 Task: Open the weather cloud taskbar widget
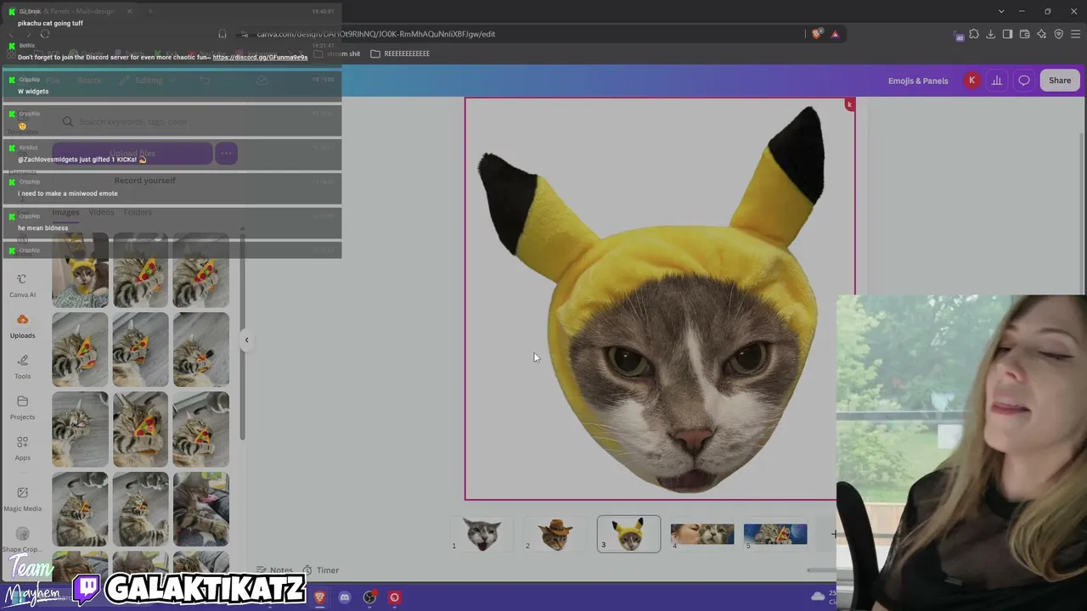(818, 597)
